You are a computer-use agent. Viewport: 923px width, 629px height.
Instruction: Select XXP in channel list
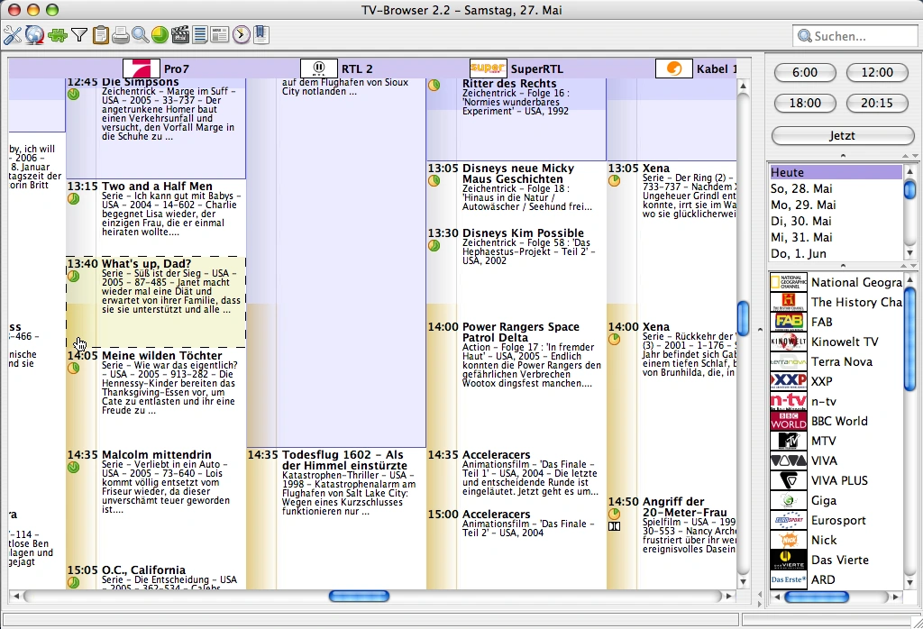point(836,381)
